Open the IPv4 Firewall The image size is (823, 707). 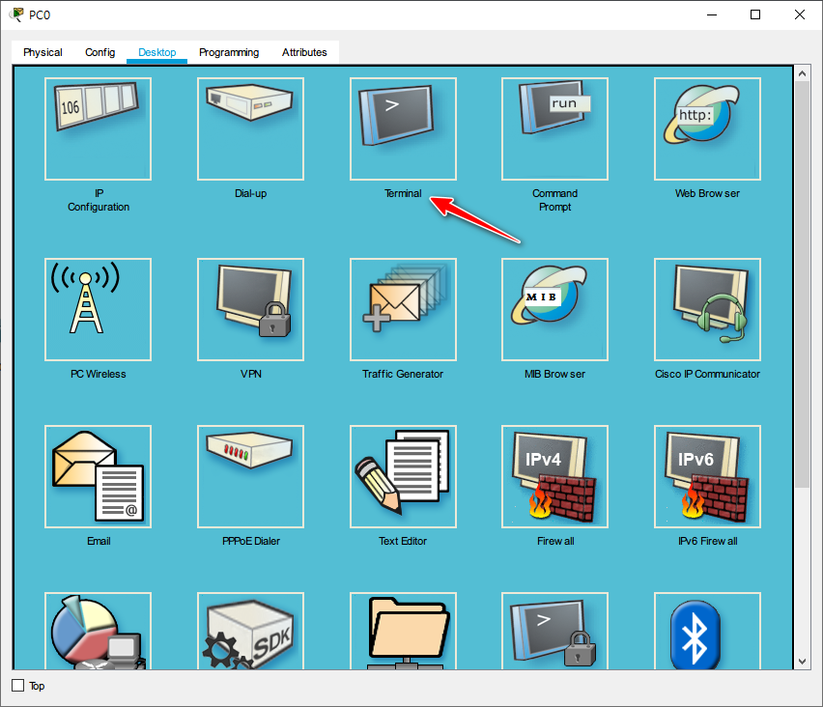tap(554, 477)
